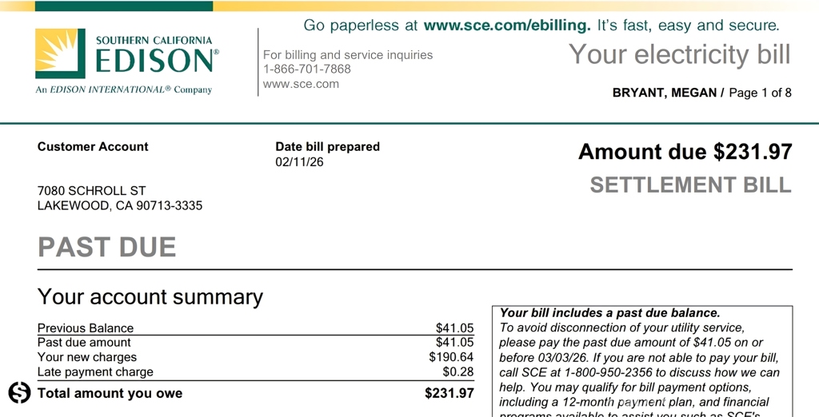819x417 pixels.
Task: Click the new charges amount $190.64
Action: [451, 357]
